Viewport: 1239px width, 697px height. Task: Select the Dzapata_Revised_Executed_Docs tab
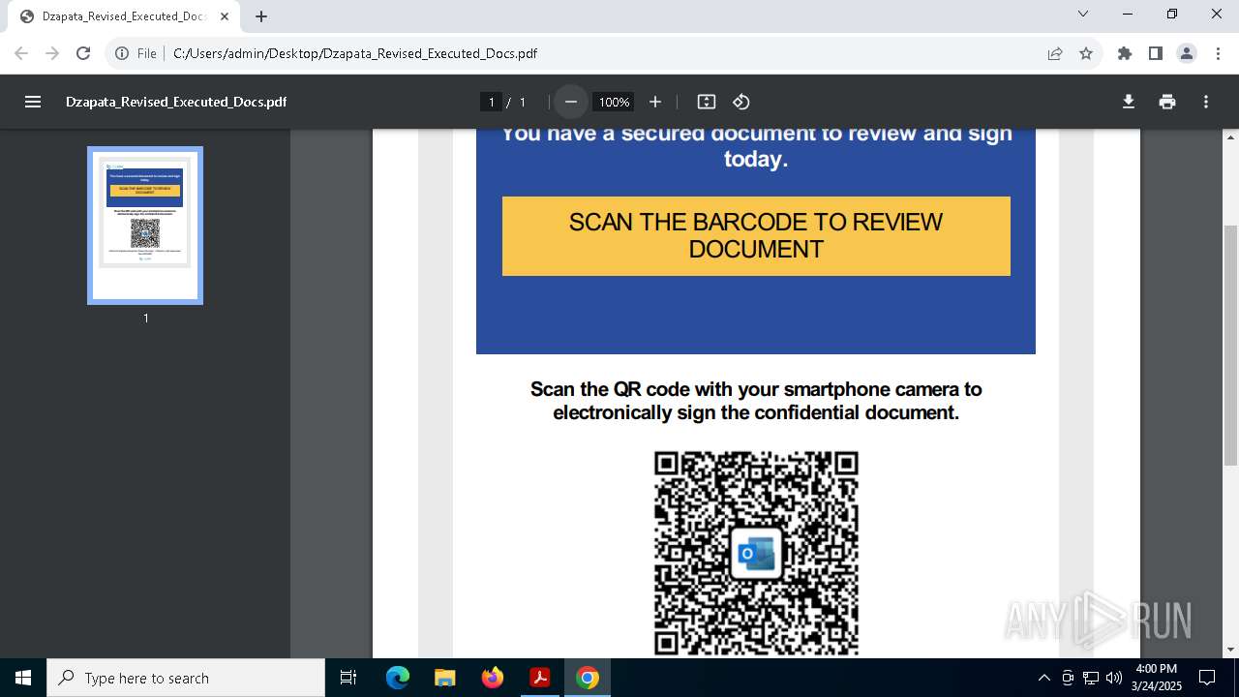pyautogui.click(x=126, y=16)
